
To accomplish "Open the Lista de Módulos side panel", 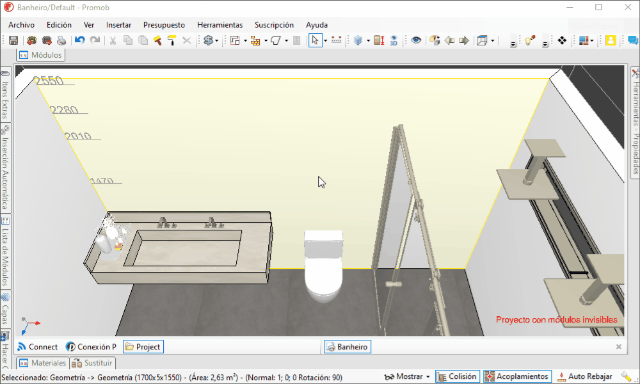I will (x=5, y=252).
